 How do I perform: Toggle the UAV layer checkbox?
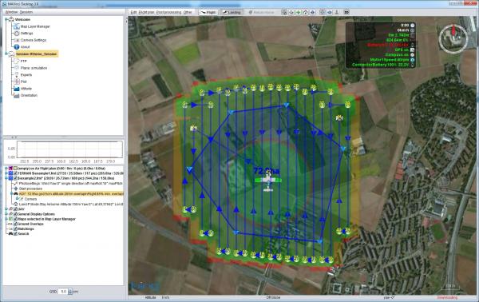(15, 209)
